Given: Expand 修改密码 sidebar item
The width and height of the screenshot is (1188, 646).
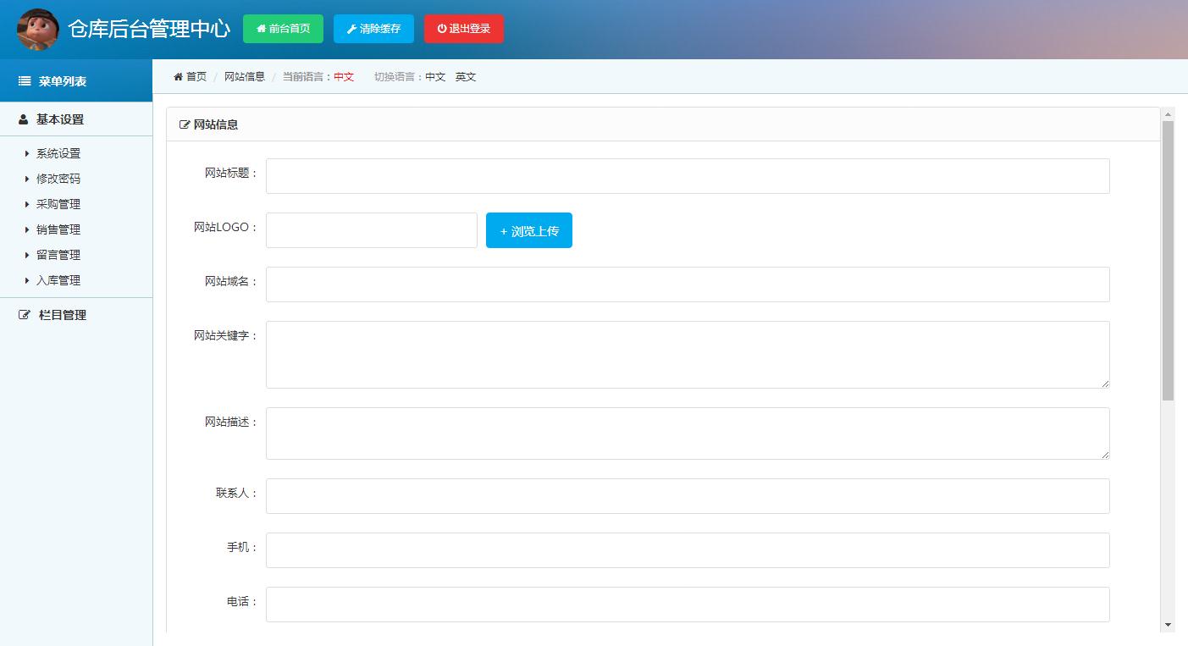Looking at the screenshot, I should point(58,179).
